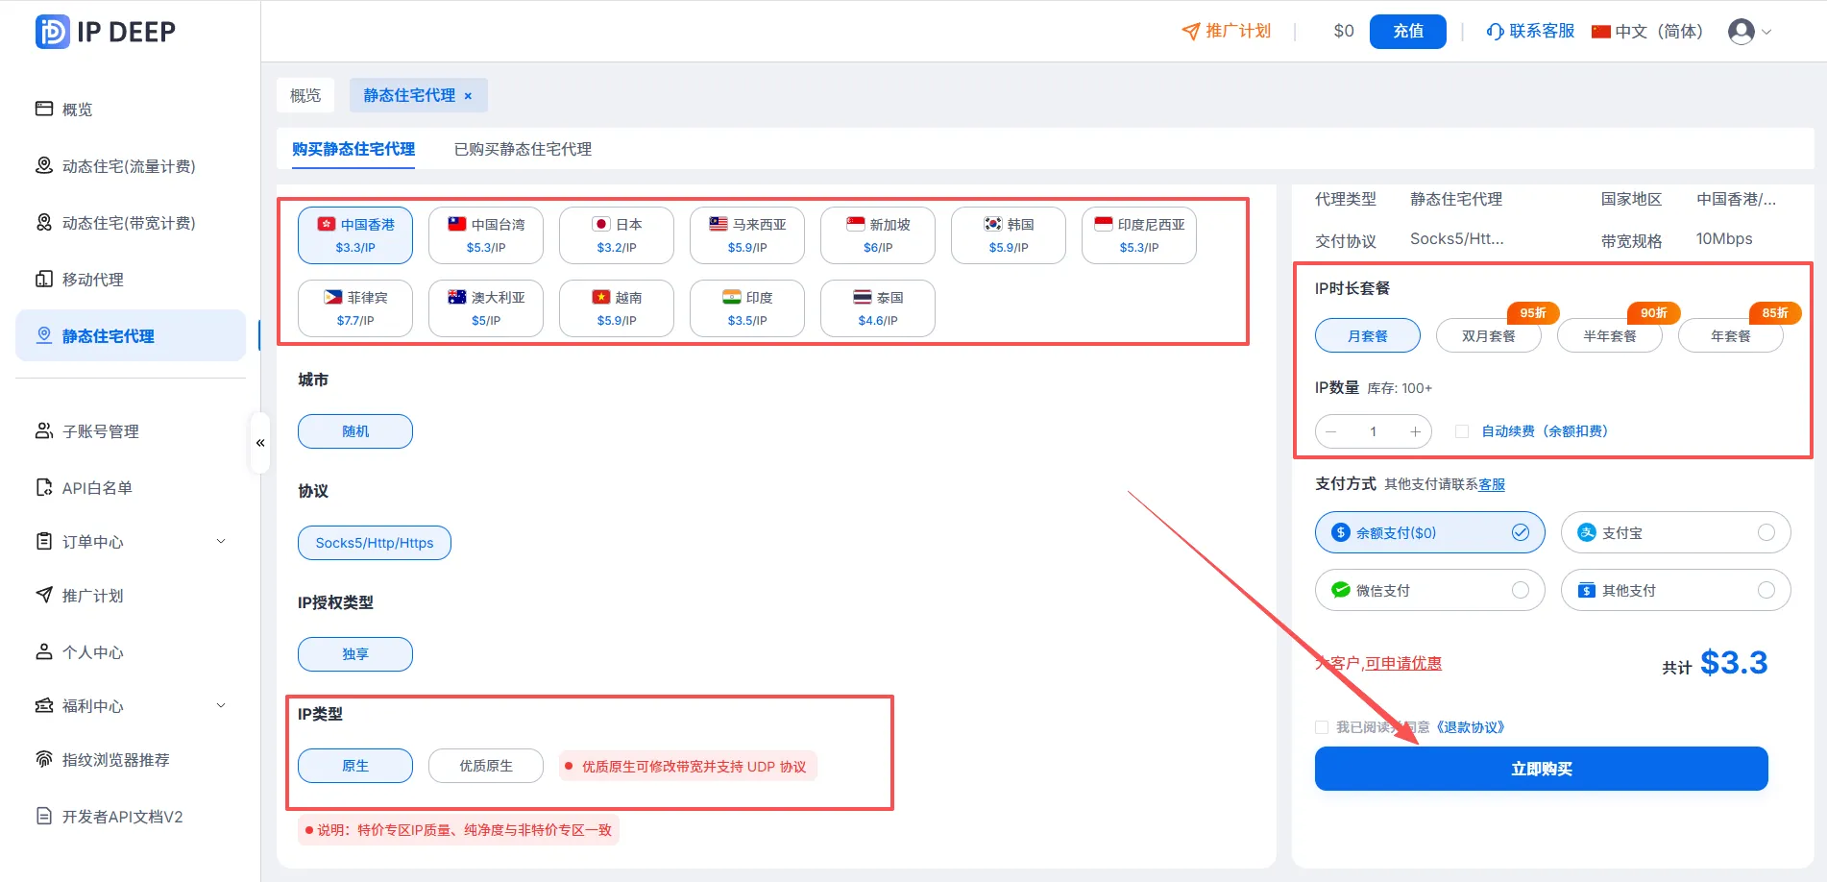Click the 联系客服 headset icon
Image resolution: width=1827 pixels, height=882 pixels.
point(1495,31)
